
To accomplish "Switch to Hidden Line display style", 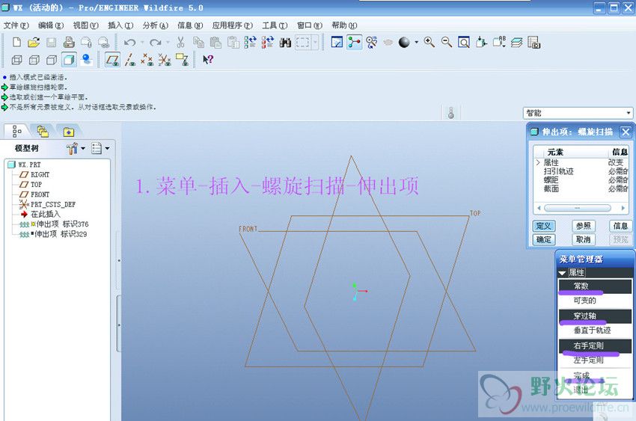I will (x=34, y=60).
